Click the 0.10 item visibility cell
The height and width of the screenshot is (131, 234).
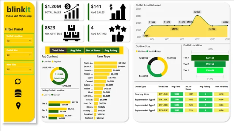point(221,94)
